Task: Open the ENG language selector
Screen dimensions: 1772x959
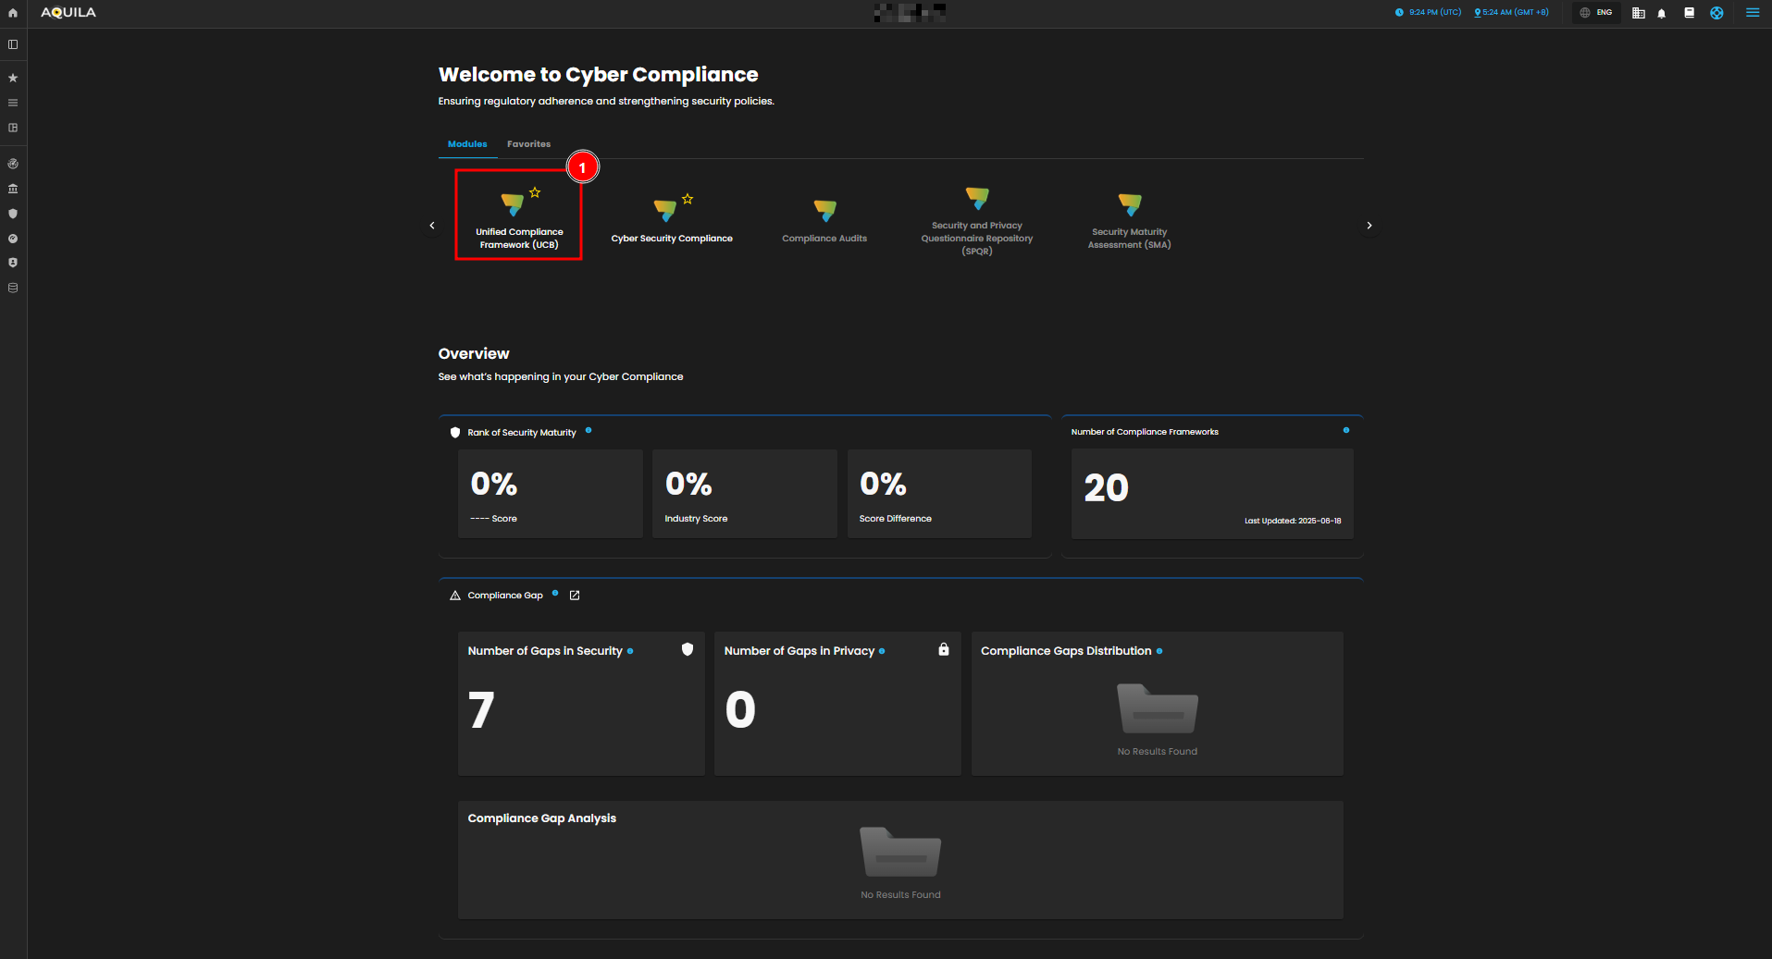Action: [1596, 13]
